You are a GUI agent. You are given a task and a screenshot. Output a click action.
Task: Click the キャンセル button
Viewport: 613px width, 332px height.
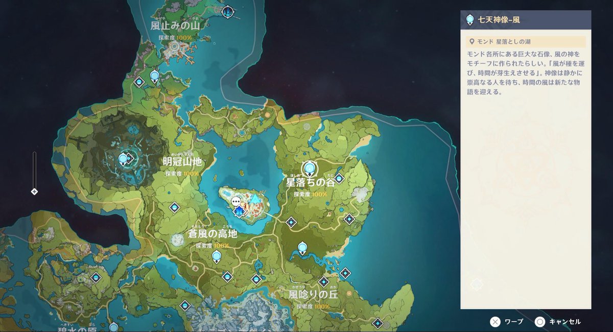point(558,322)
